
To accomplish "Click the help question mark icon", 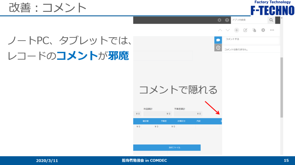I will 227,20.
